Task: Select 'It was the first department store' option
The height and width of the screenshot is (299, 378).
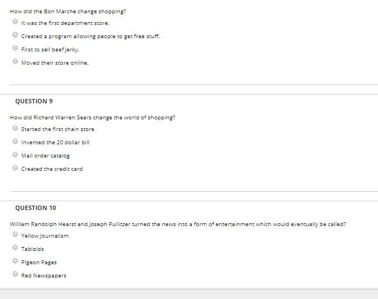Action: pyautogui.click(x=15, y=22)
